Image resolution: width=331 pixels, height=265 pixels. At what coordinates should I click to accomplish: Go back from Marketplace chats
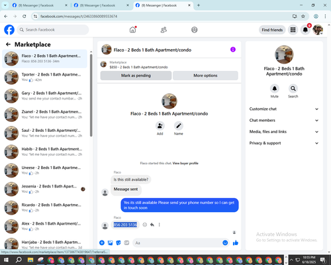click(x=8, y=44)
